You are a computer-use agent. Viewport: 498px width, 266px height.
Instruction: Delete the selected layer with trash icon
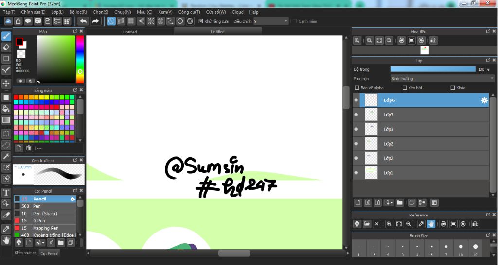pos(434,202)
